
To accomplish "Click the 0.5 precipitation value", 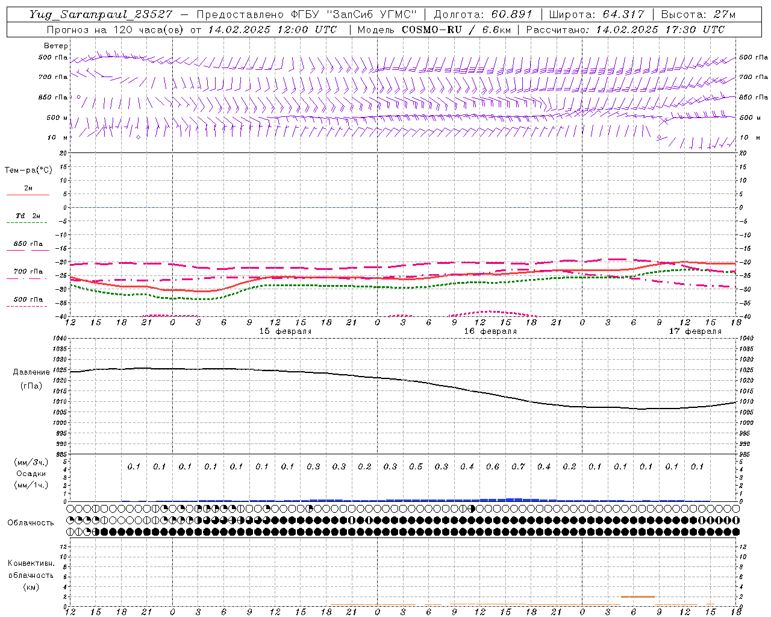I will coord(416,466).
